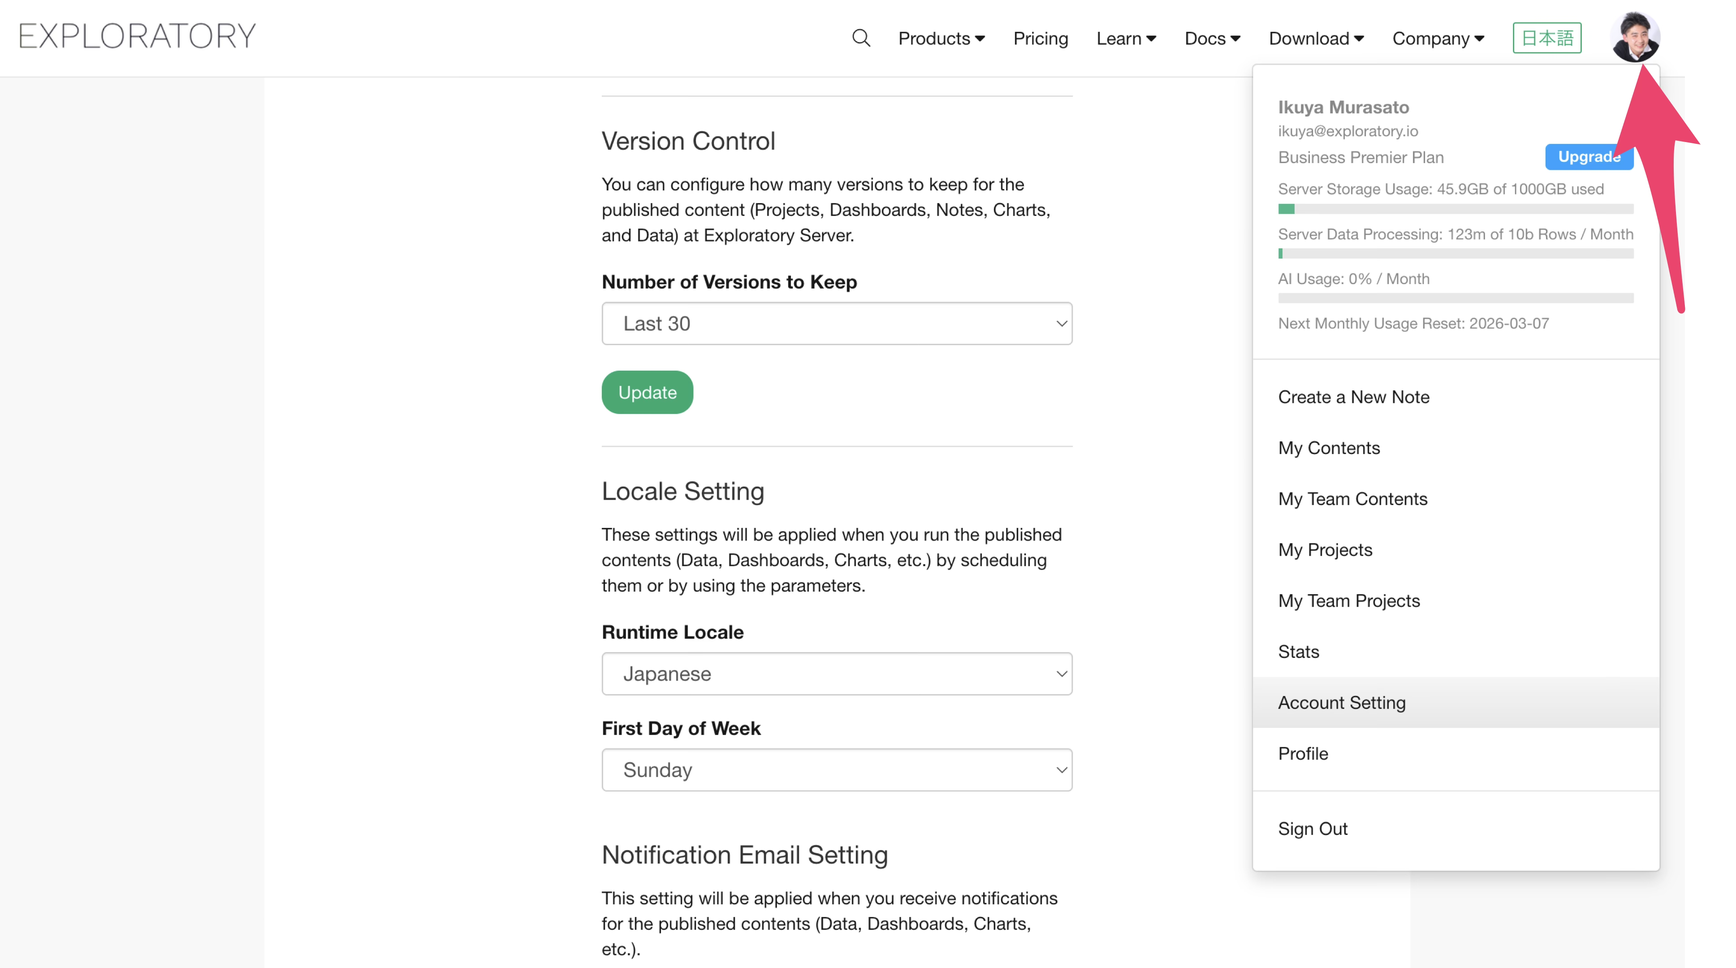Open the Learn dropdown menu
This screenshot has width=1736, height=968.
point(1125,39)
